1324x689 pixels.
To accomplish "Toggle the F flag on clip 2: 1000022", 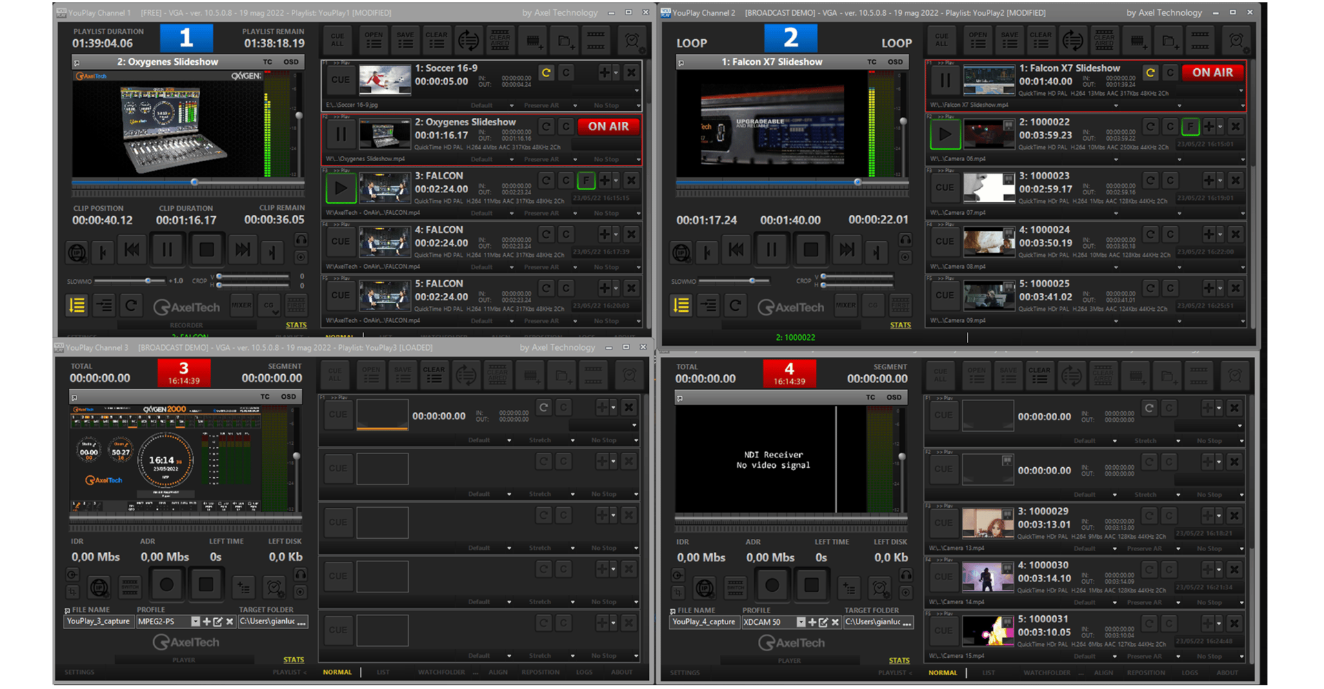I will click(1190, 127).
